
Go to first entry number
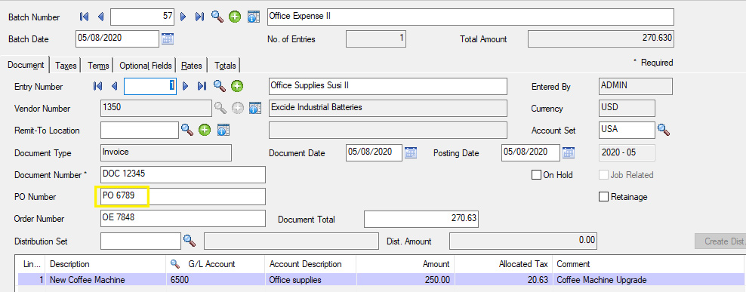[x=98, y=86]
